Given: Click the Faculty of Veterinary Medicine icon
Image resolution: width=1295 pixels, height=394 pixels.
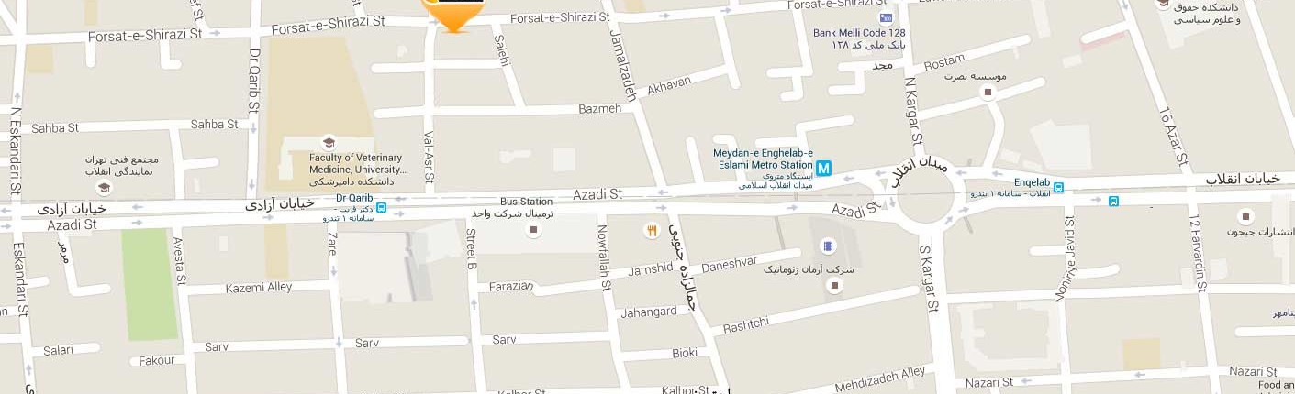Looking at the screenshot, I should click(329, 142).
